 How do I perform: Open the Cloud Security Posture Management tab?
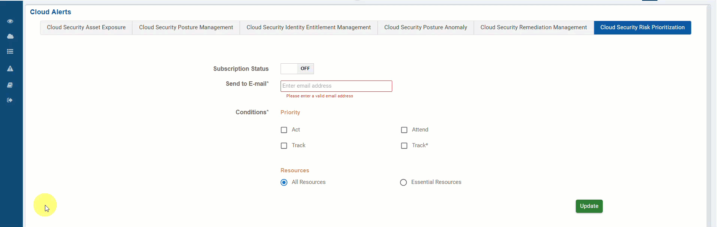click(186, 27)
